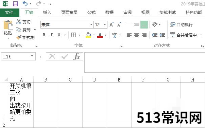
Task: Click inside the formula bar
Action: (x=144, y=62)
